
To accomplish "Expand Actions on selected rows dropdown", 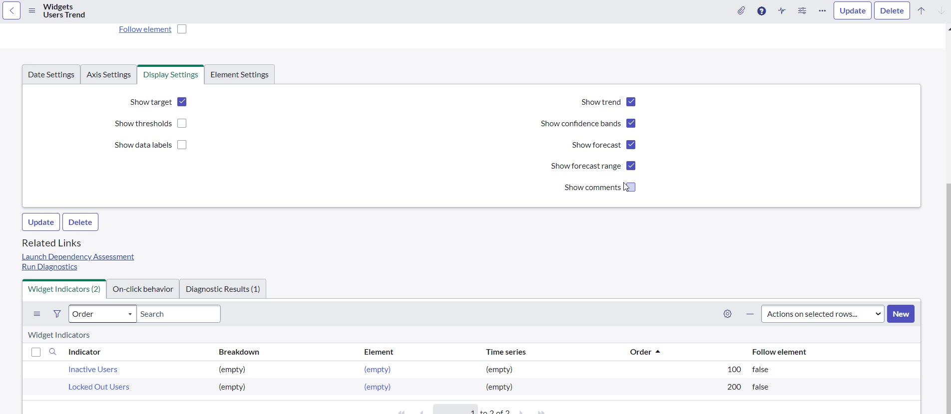I will (x=822, y=314).
